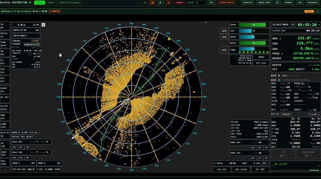The height and width of the screenshot is (179, 321).
Task: Click the REC button
Action: 300,3
